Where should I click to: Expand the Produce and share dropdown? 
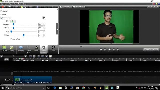point(54,7)
